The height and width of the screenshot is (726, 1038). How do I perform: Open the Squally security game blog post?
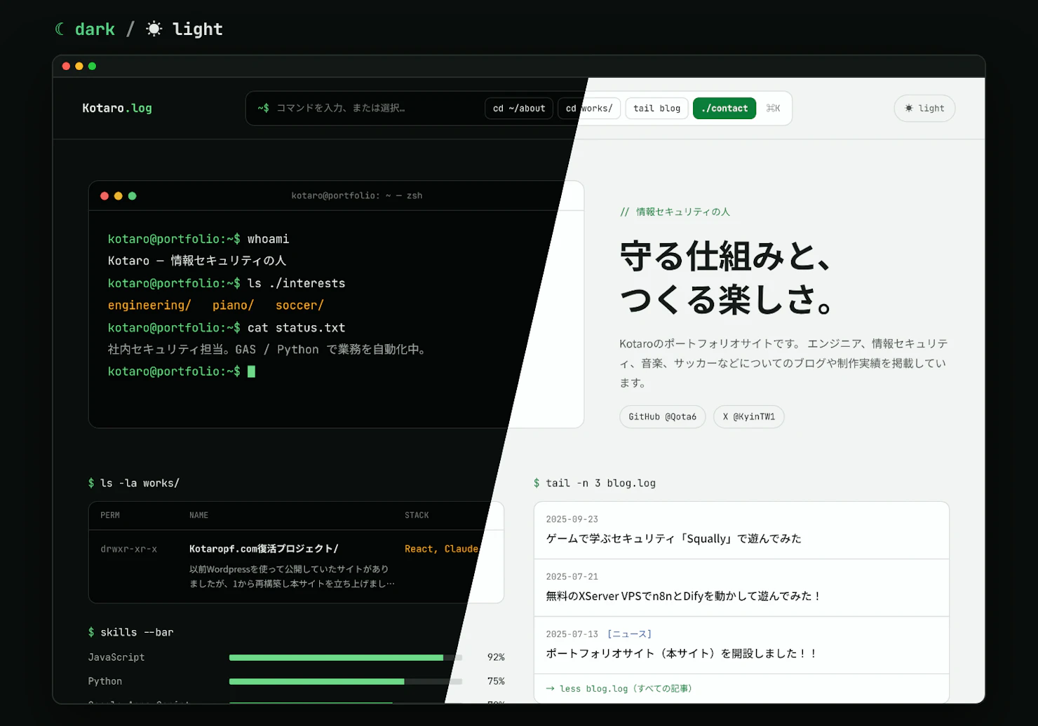742,530
